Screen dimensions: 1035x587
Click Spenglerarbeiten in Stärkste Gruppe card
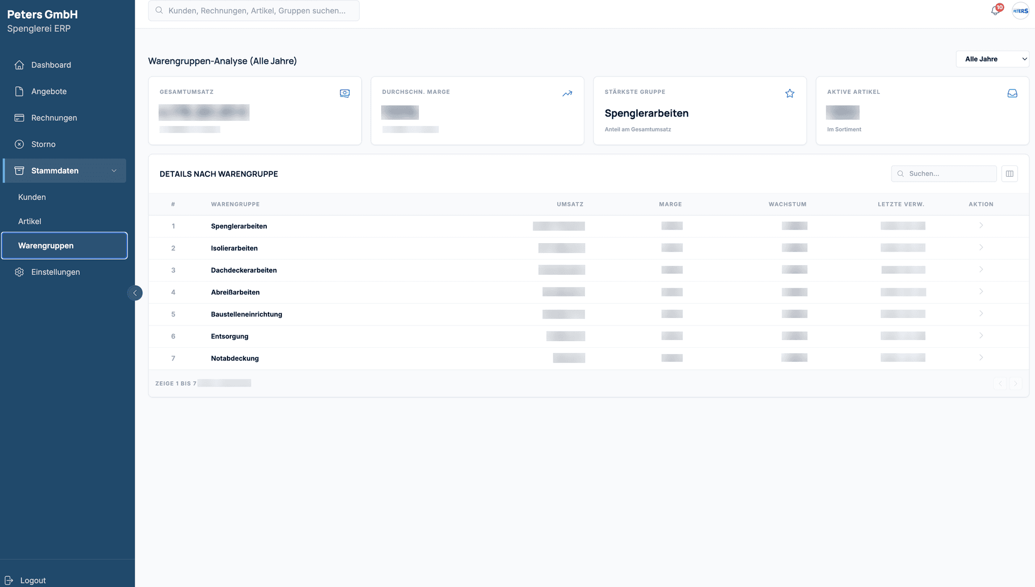(x=646, y=113)
